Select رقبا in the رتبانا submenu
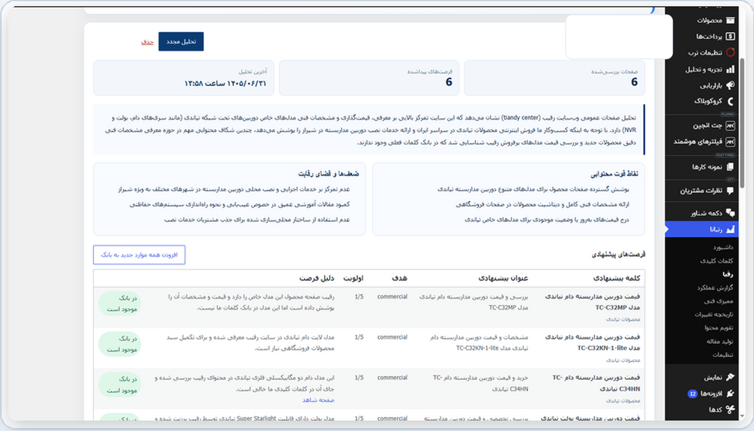This screenshot has width=754, height=431. click(x=728, y=274)
